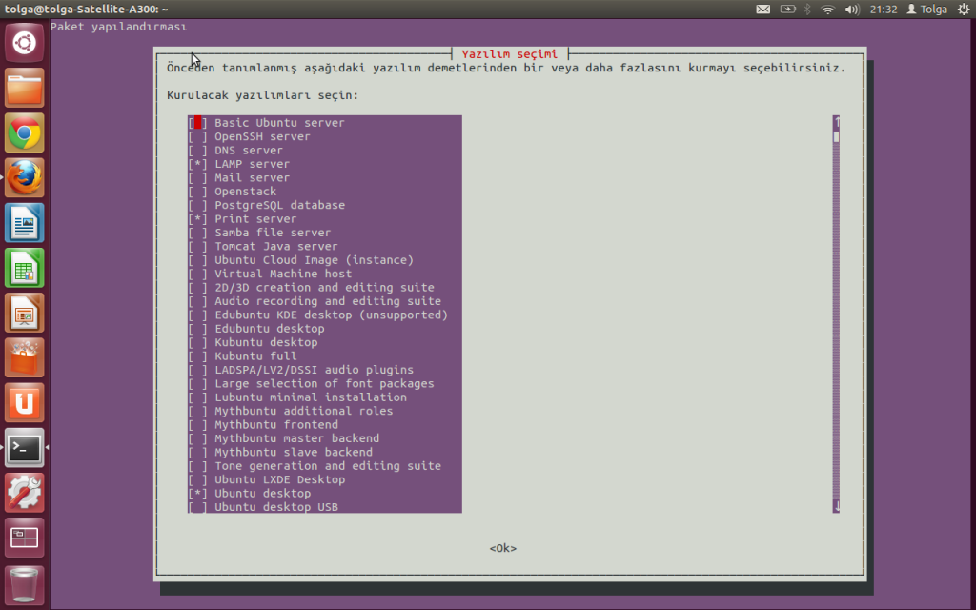Viewport: 976px width, 610px height.
Task: Open the Workspace Switcher icon
Action: [24, 538]
